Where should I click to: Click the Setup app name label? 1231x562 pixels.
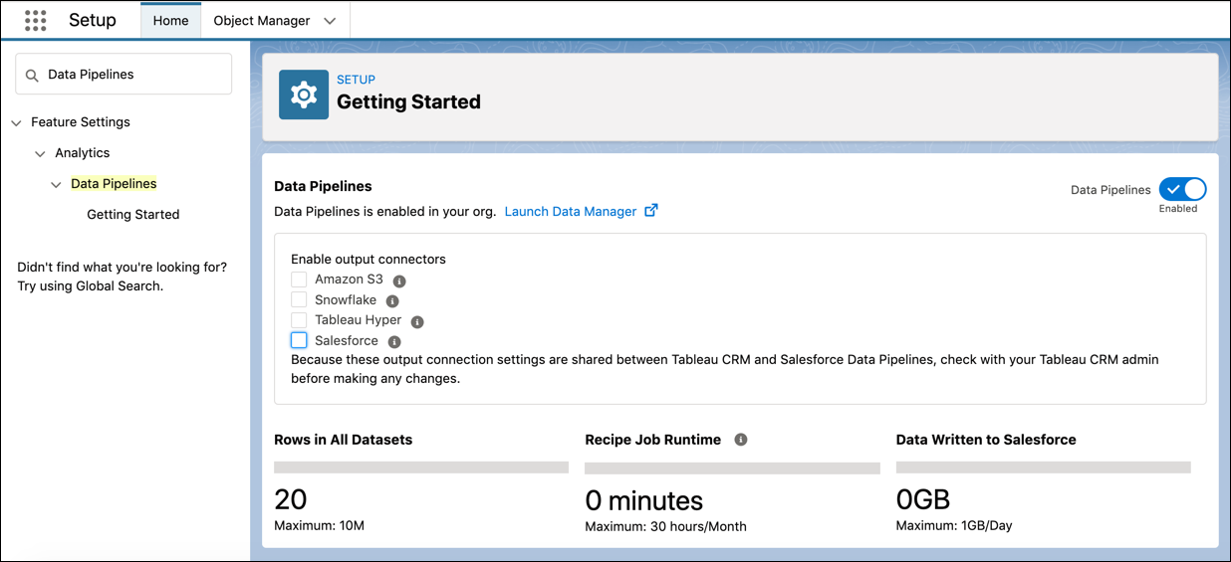[93, 20]
